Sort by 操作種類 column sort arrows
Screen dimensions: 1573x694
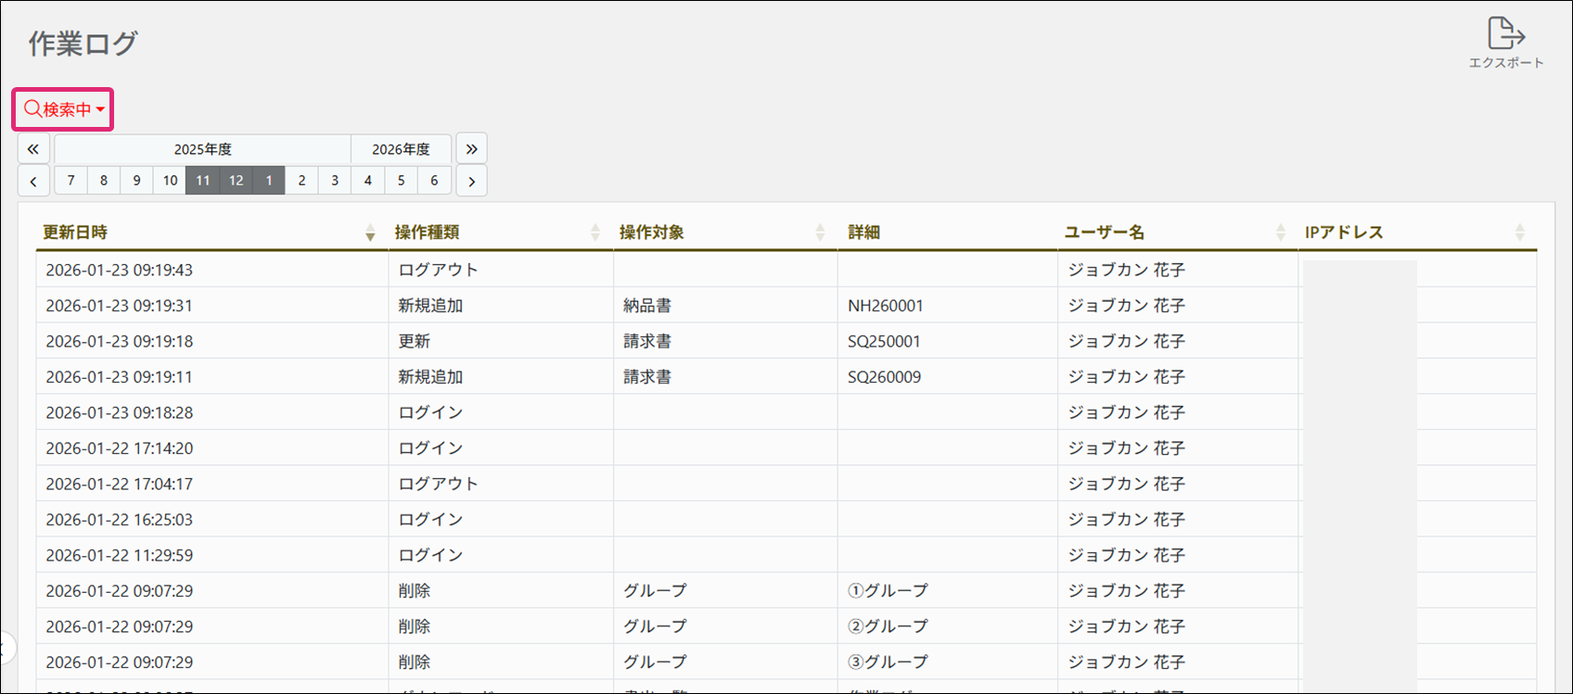point(595,233)
